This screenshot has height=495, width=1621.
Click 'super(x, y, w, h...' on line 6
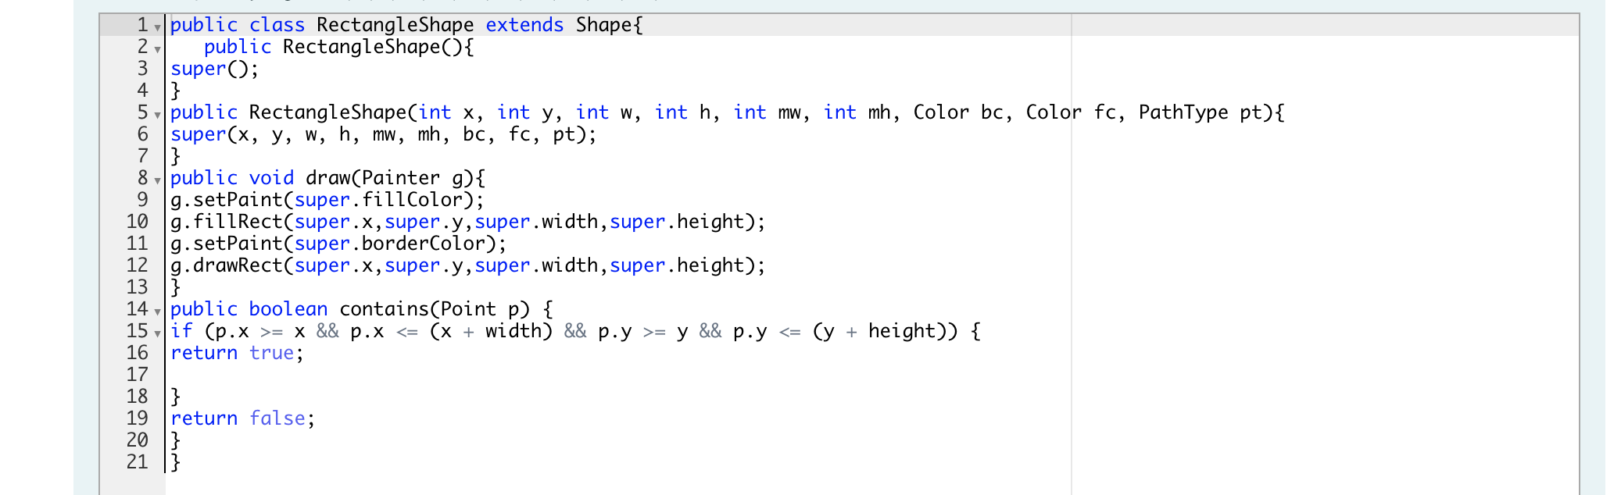click(383, 134)
